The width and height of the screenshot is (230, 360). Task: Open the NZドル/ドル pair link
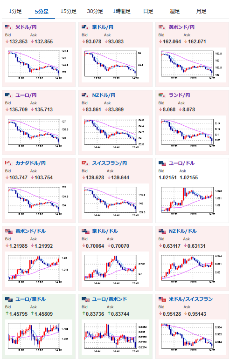(182, 231)
